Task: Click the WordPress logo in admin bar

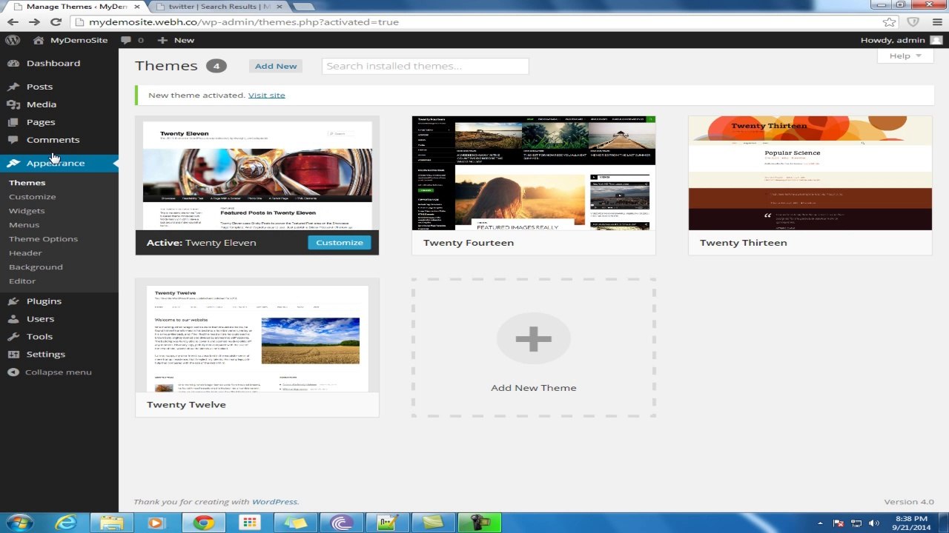Action: click(13, 40)
